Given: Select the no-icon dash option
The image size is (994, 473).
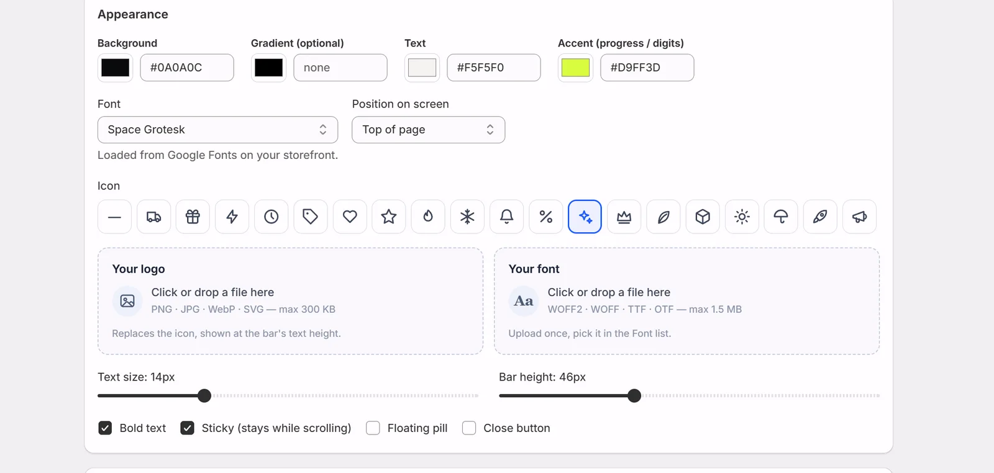Looking at the screenshot, I should point(114,217).
